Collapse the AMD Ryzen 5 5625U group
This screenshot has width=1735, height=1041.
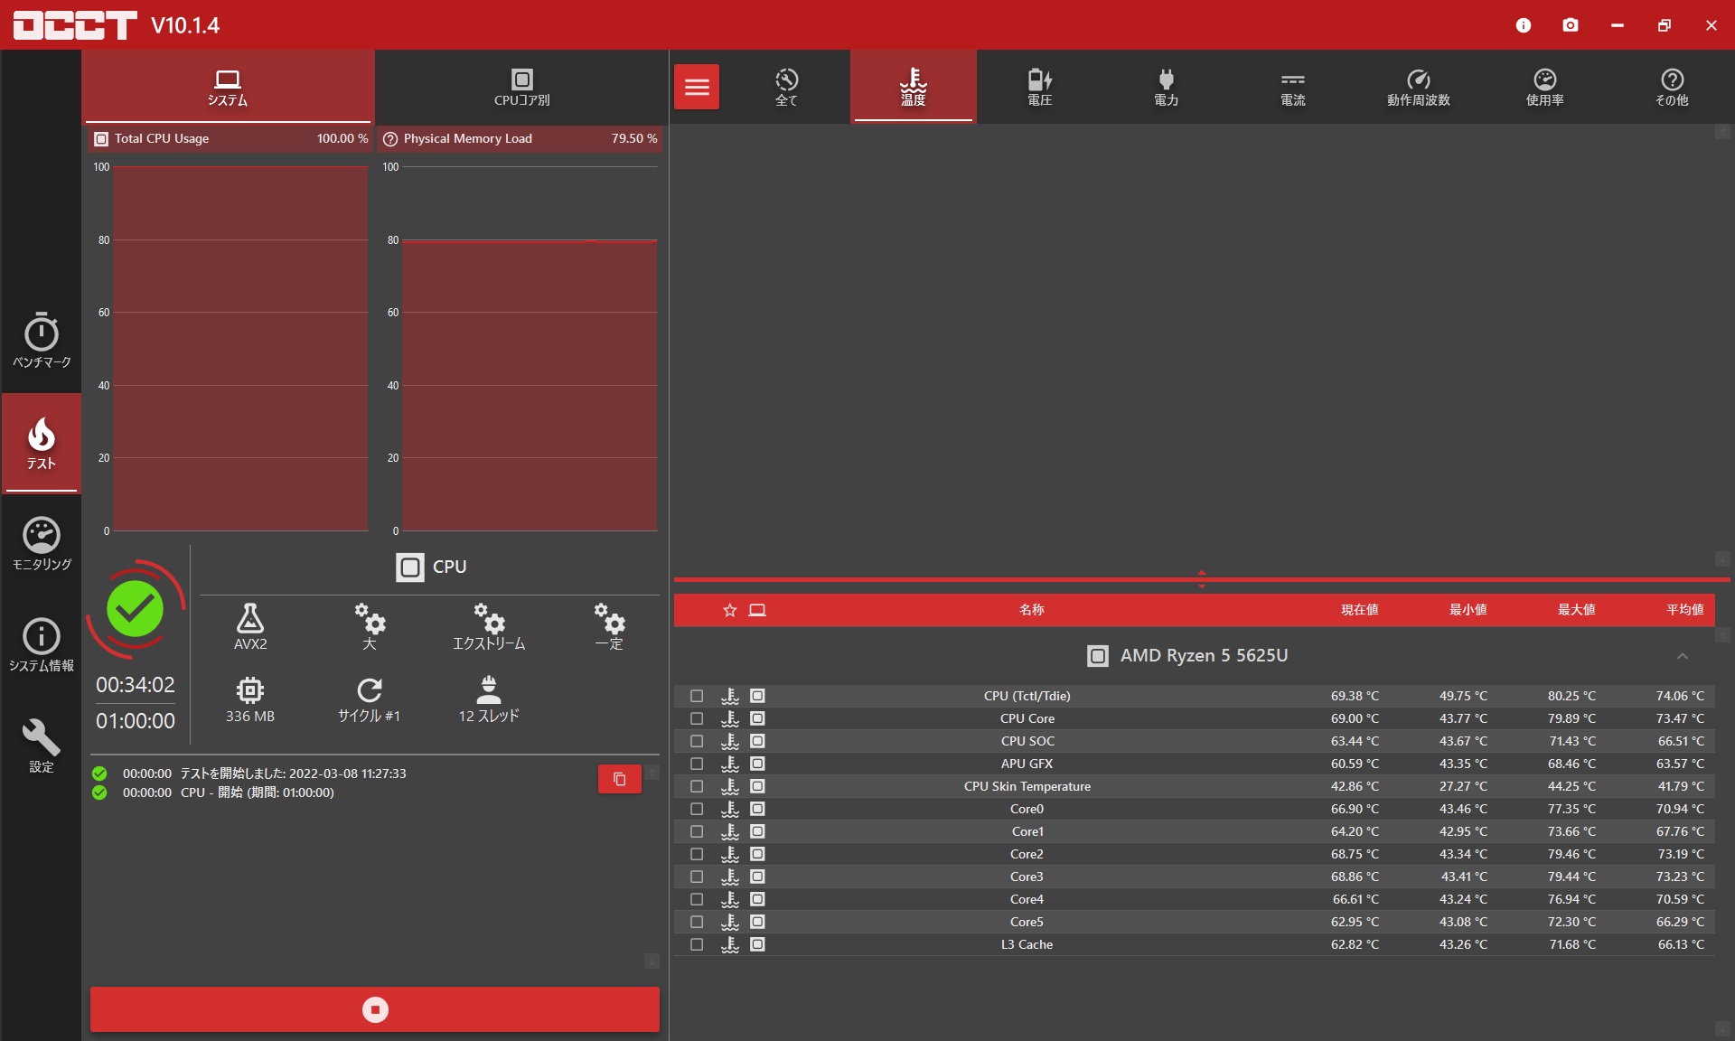(1682, 656)
